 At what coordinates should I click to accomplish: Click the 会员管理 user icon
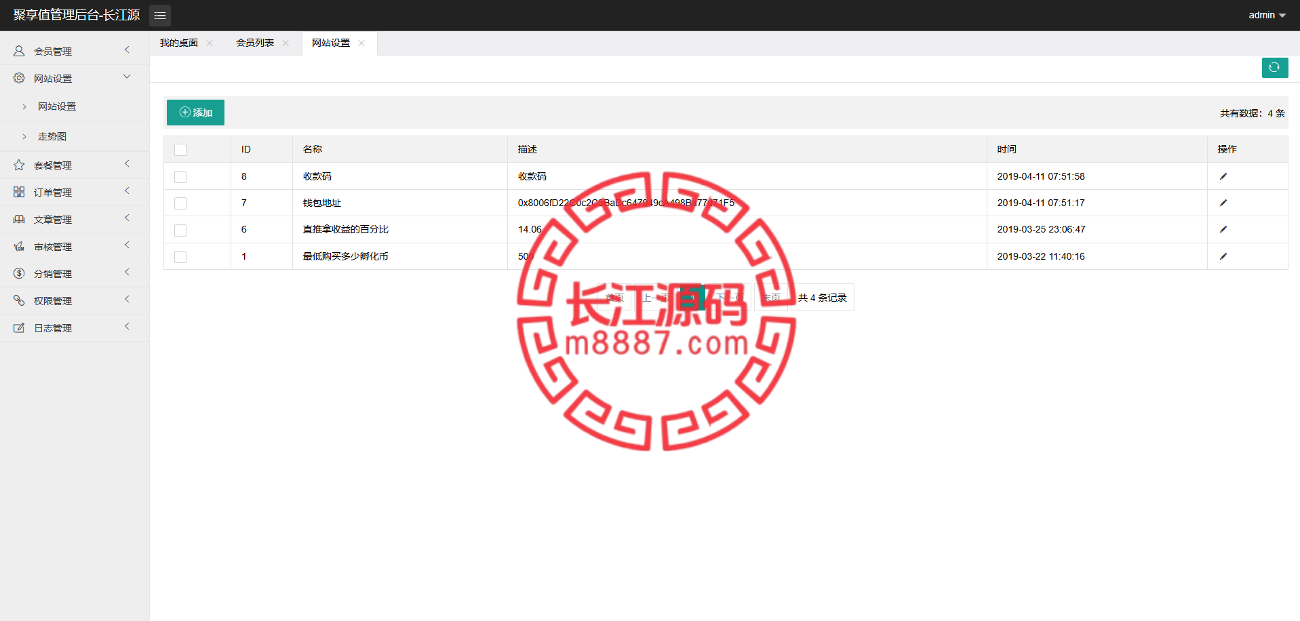19,51
